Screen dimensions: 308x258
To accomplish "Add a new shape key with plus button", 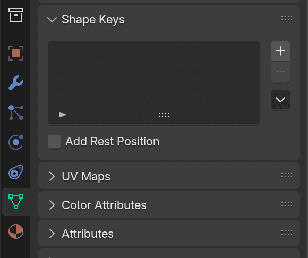I will coord(280,51).
